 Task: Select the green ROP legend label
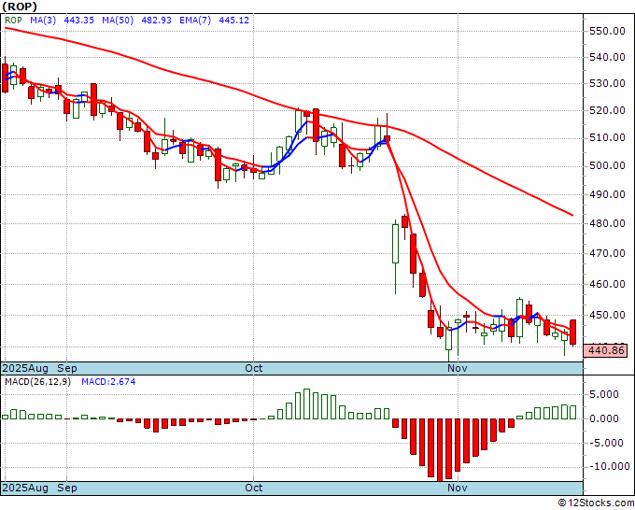[13, 20]
